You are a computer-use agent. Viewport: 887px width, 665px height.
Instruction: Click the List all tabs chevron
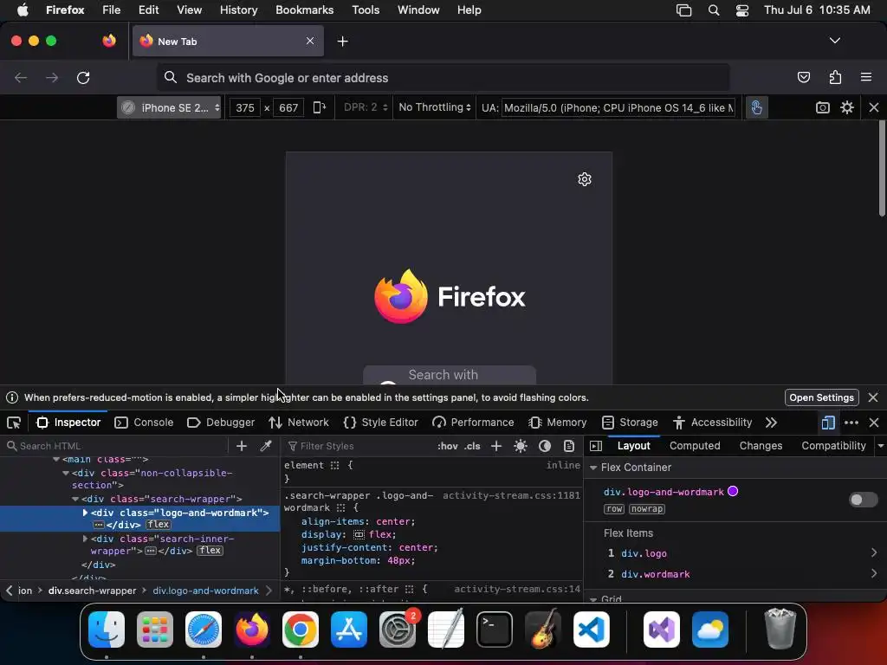tap(834, 41)
